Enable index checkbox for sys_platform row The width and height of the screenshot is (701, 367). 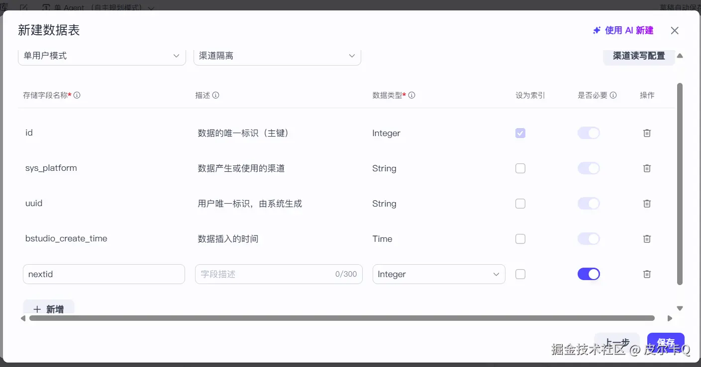[520, 168]
